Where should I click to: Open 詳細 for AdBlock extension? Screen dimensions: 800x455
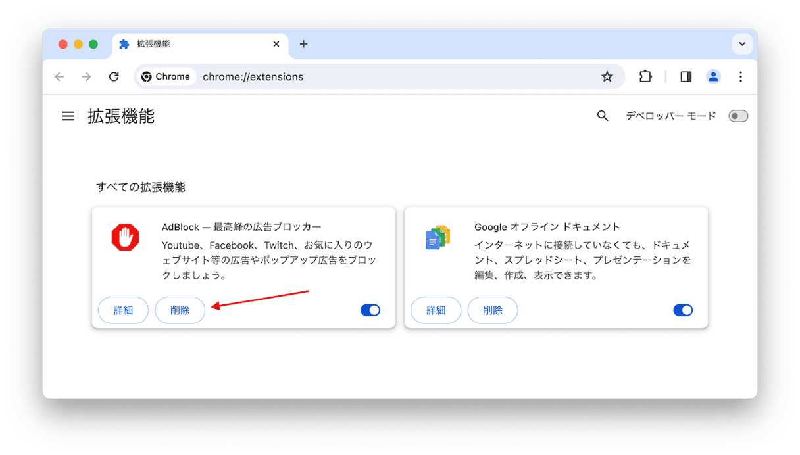[x=123, y=310]
